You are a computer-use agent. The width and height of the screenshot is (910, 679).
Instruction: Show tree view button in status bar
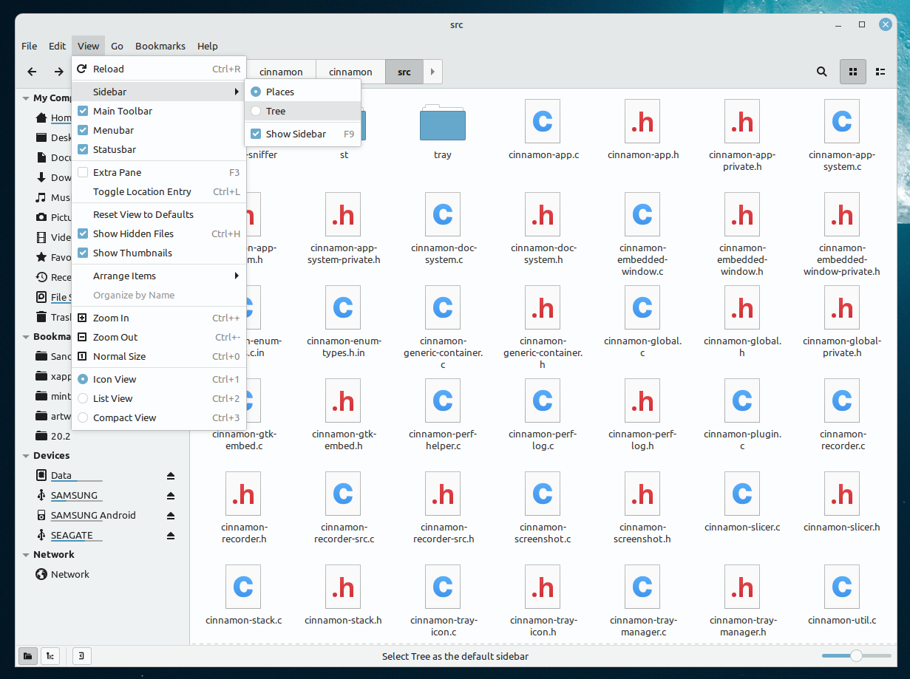pyautogui.click(x=50, y=655)
